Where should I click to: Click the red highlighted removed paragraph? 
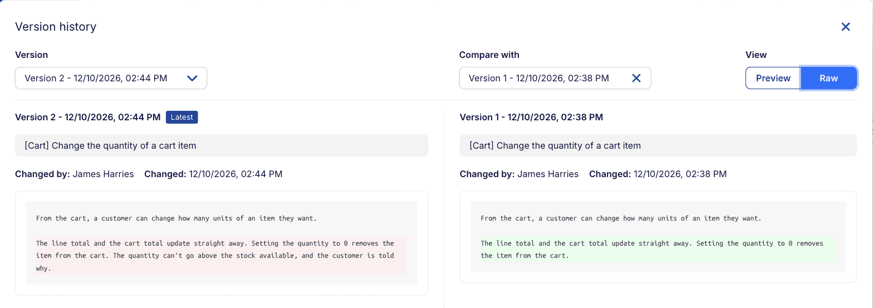(221, 256)
